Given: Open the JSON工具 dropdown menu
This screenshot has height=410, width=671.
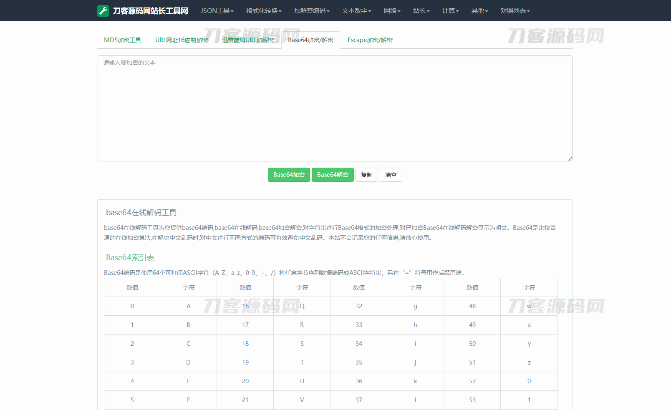Looking at the screenshot, I should [x=217, y=11].
